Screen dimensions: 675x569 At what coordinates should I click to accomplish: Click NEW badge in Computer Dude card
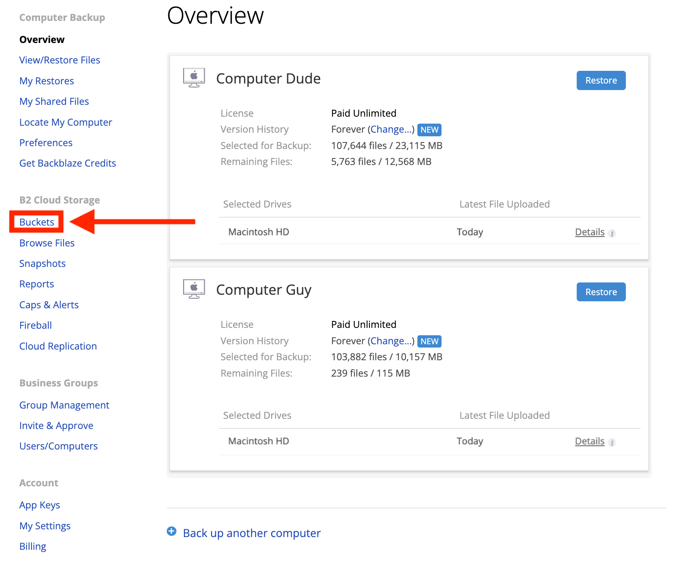tap(429, 130)
